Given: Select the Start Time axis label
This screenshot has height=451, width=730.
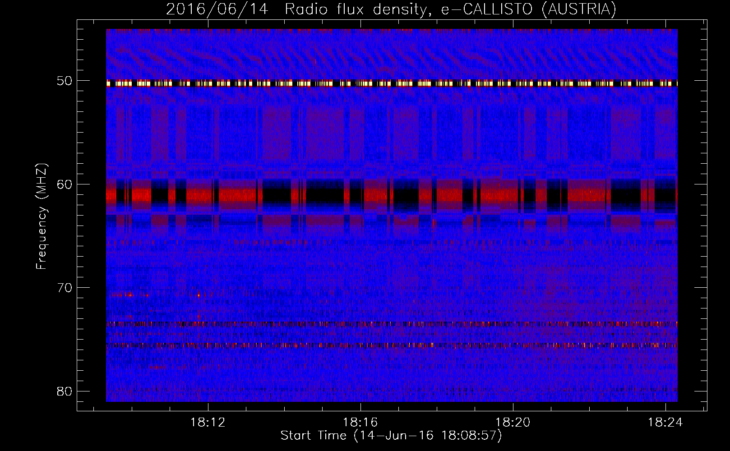Looking at the screenshot, I should click(391, 436).
